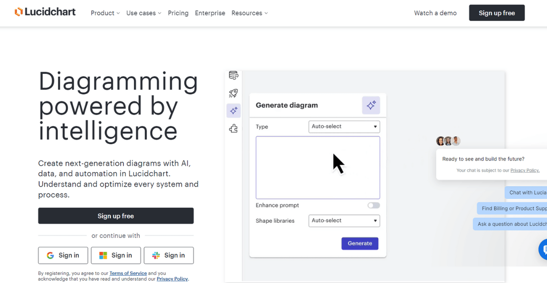The height and width of the screenshot is (283, 547).
Task: Open the chat widget bubble icon
Action: [x=544, y=249]
